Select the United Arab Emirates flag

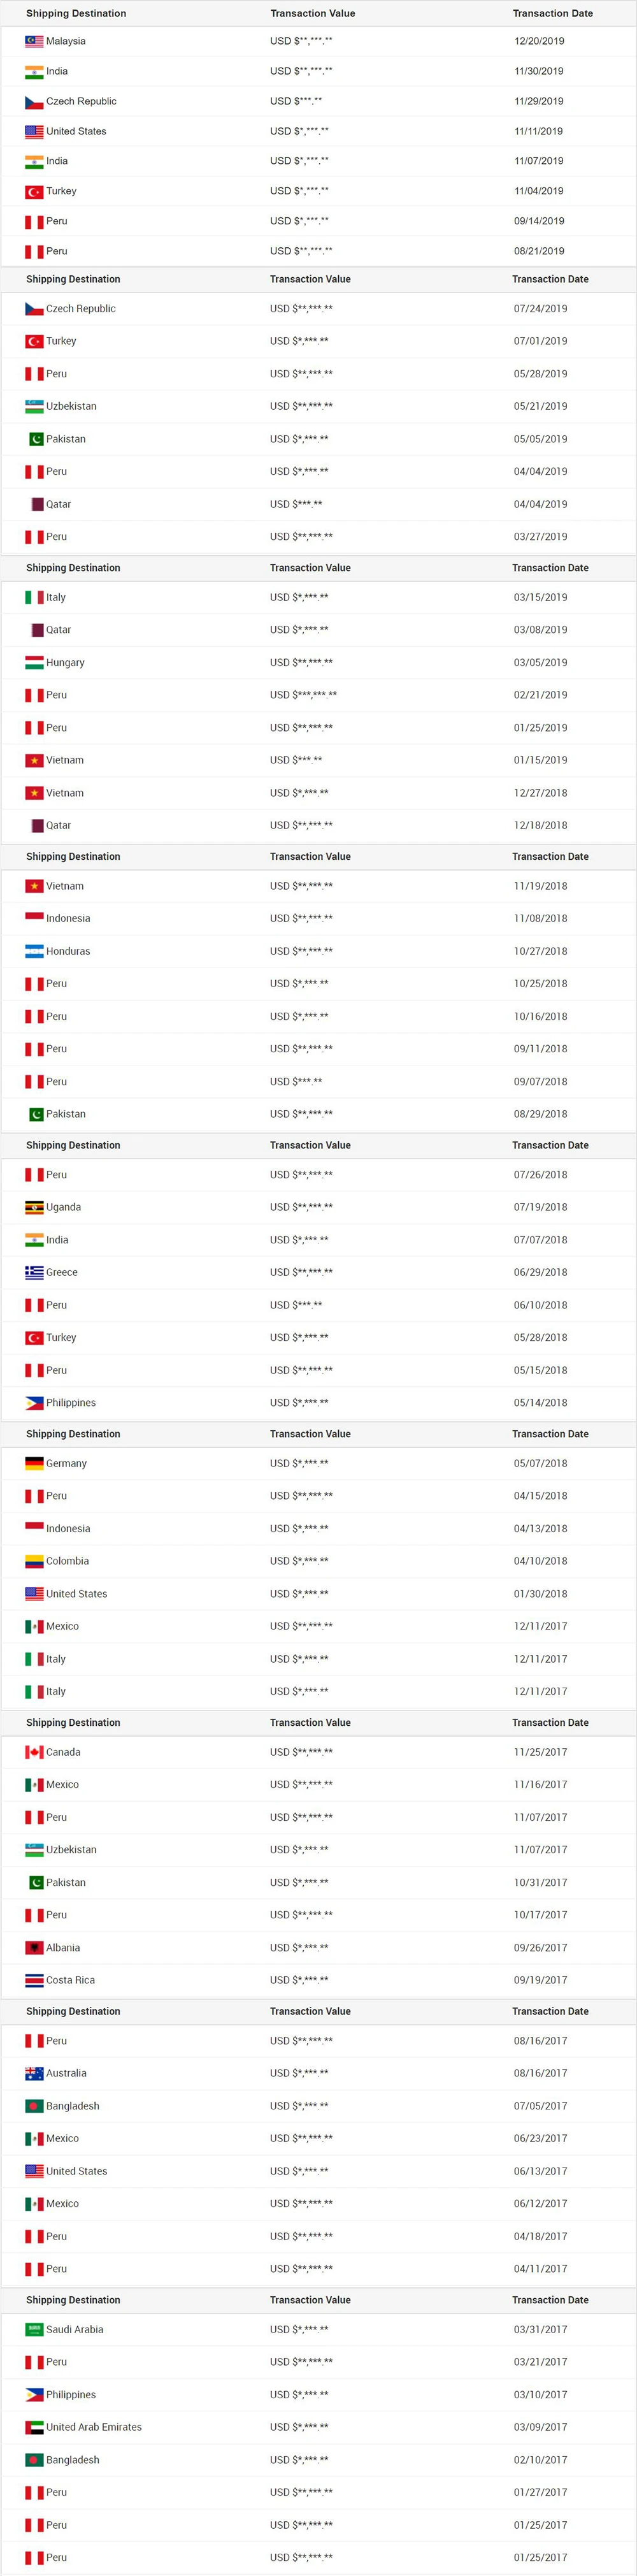pyautogui.click(x=34, y=2427)
